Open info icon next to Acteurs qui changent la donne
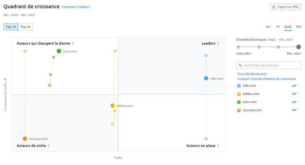305x165 pixels. tap(73, 43)
